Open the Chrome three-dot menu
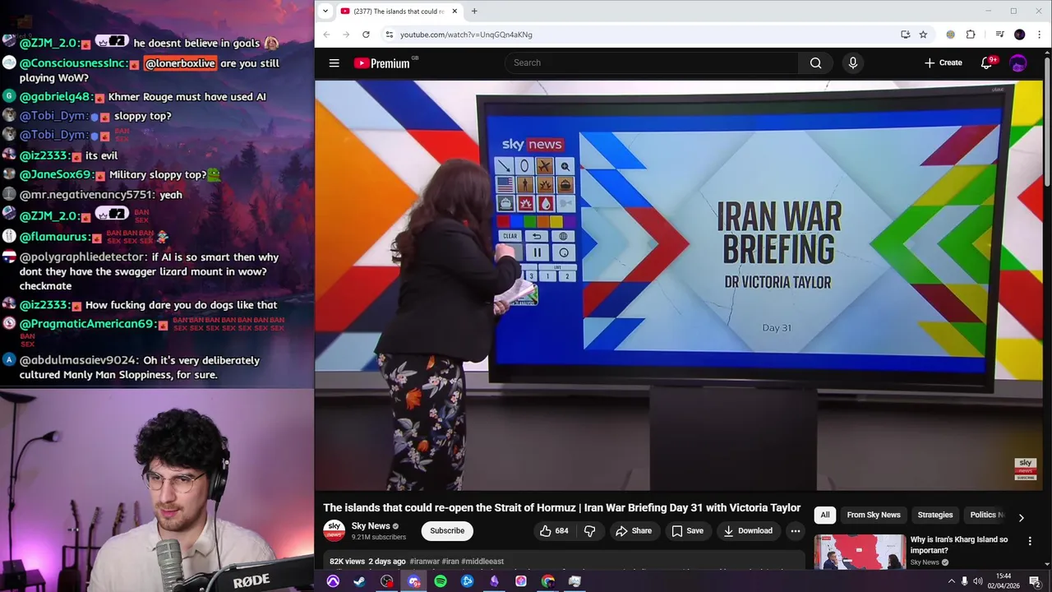Viewport: 1052px width, 592px height. pos(1040,35)
